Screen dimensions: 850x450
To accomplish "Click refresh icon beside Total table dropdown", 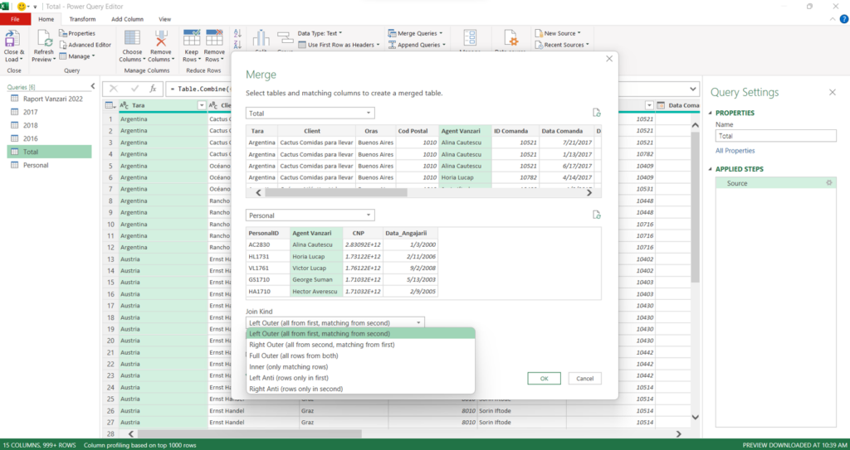I will pos(596,113).
